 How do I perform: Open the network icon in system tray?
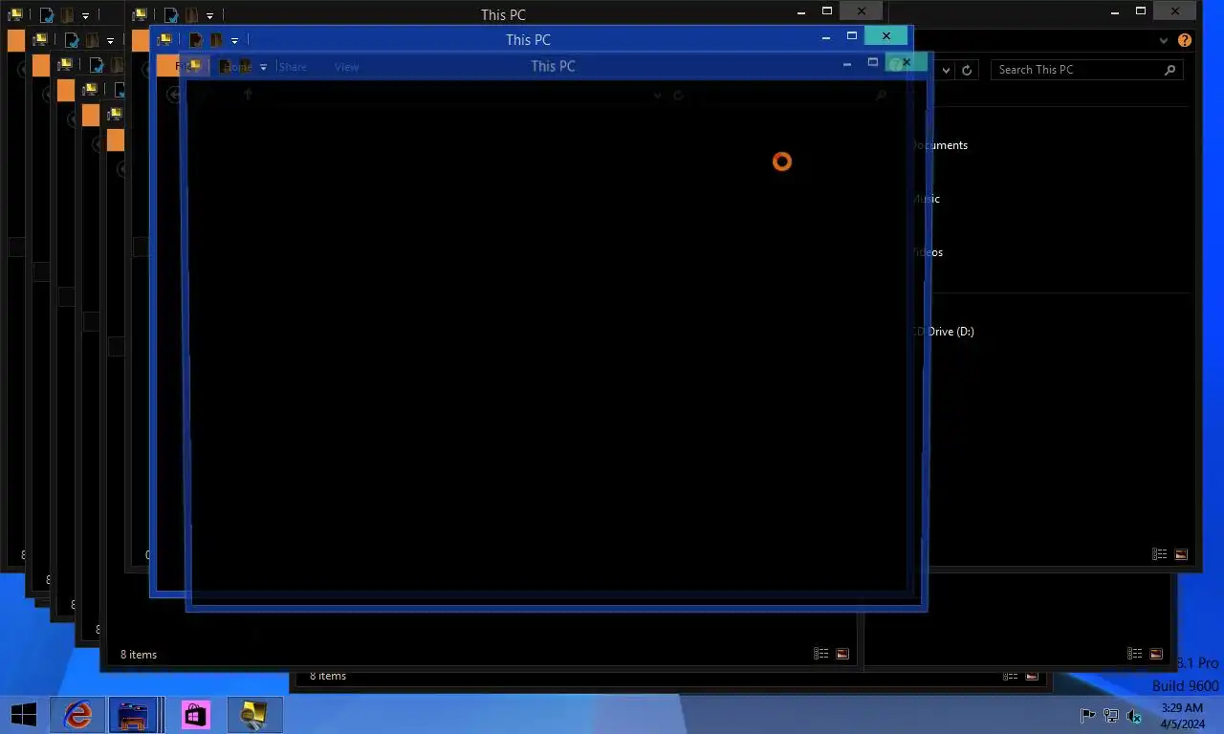pos(1110,716)
